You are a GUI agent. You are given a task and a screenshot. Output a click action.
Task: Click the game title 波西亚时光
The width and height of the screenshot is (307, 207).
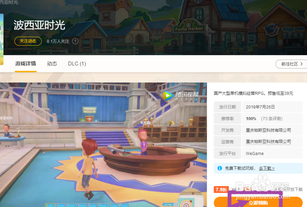coord(39,25)
